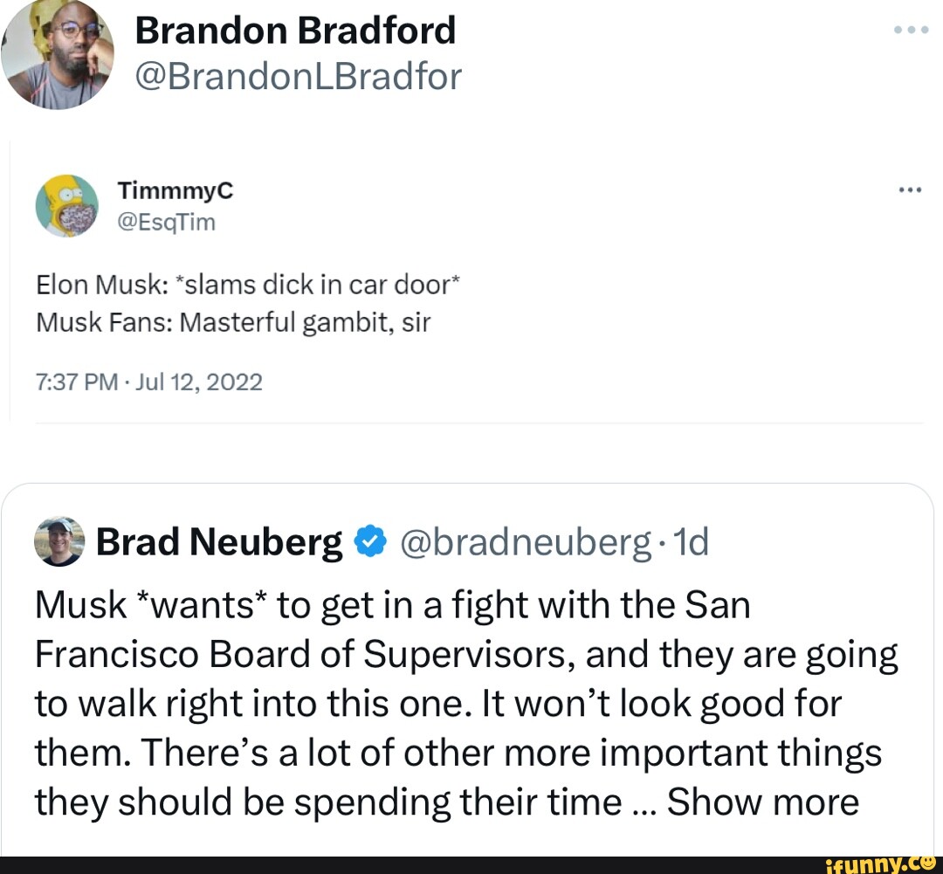Click the Brandon Bradford display name

click(295, 31)
